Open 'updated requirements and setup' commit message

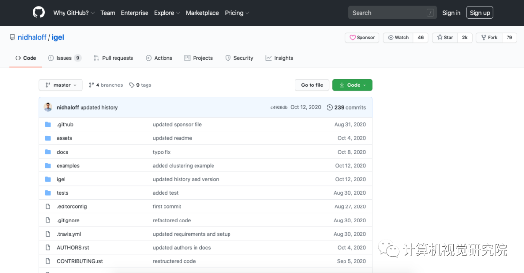(192, 234)
